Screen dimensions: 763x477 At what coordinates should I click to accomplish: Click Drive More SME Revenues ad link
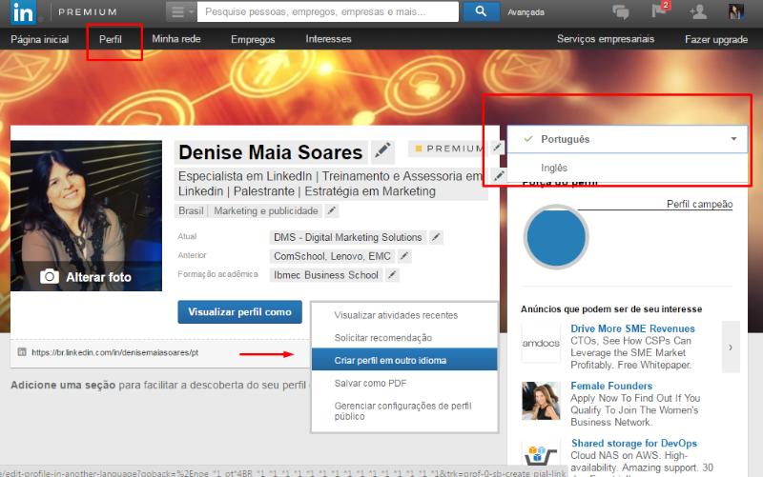point(632,328)
